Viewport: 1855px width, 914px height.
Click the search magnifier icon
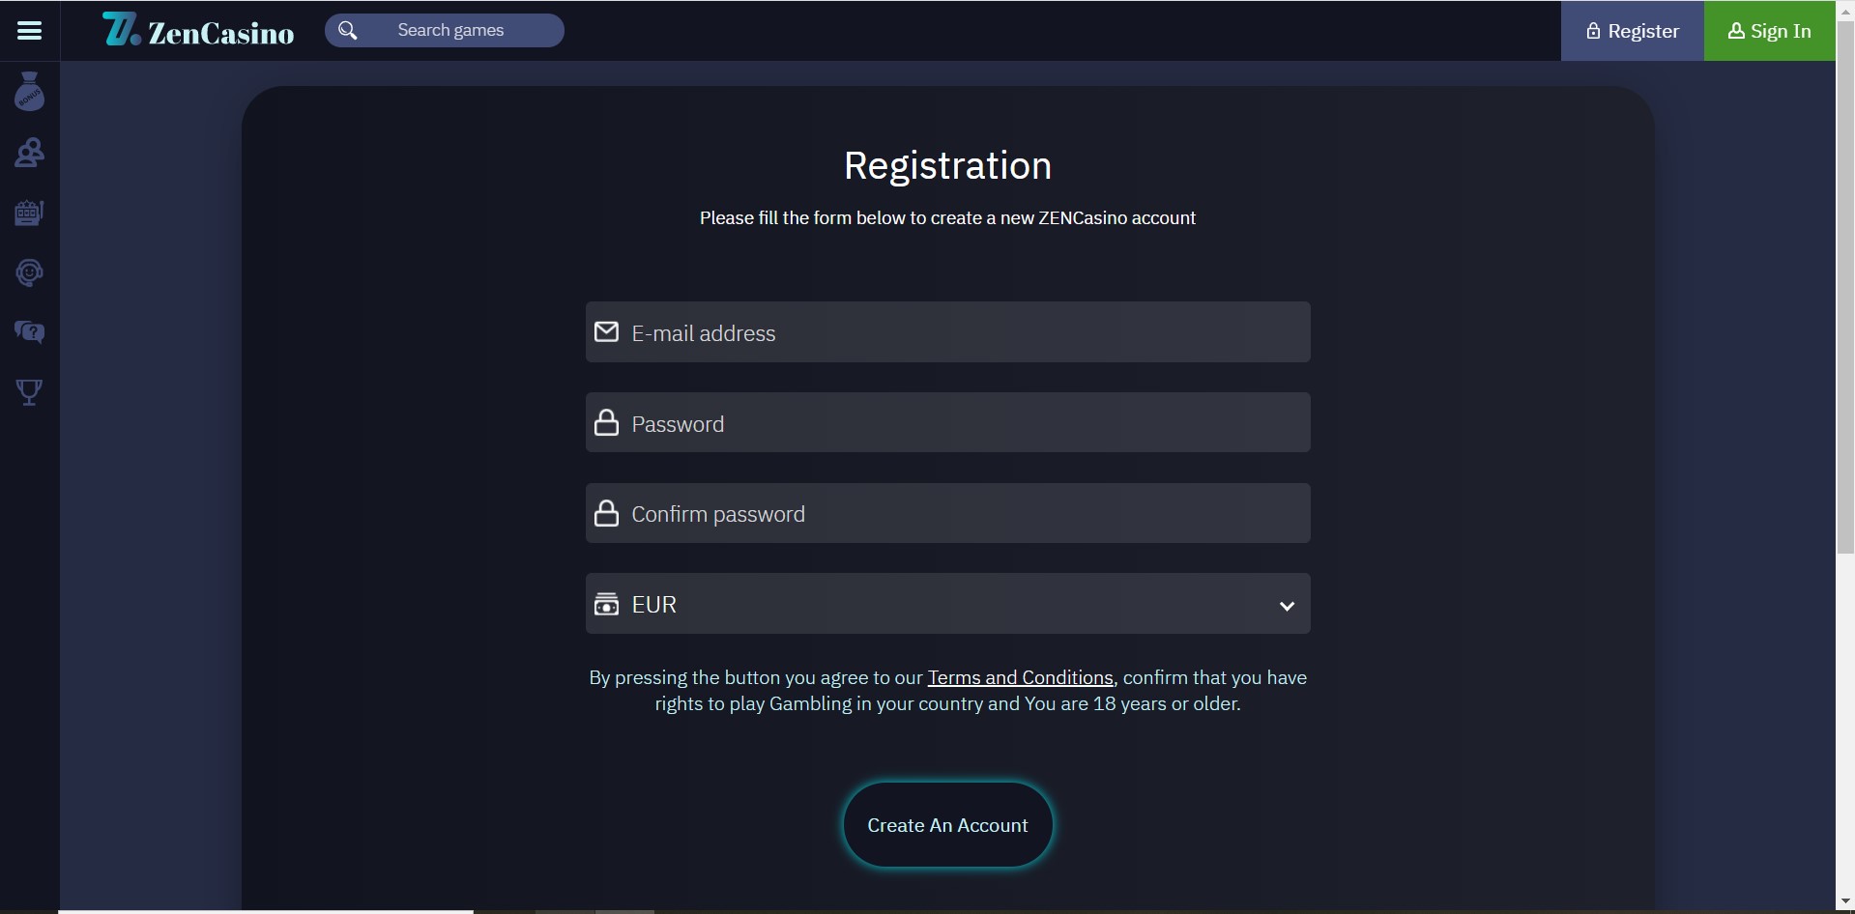[x=348, y=31]
